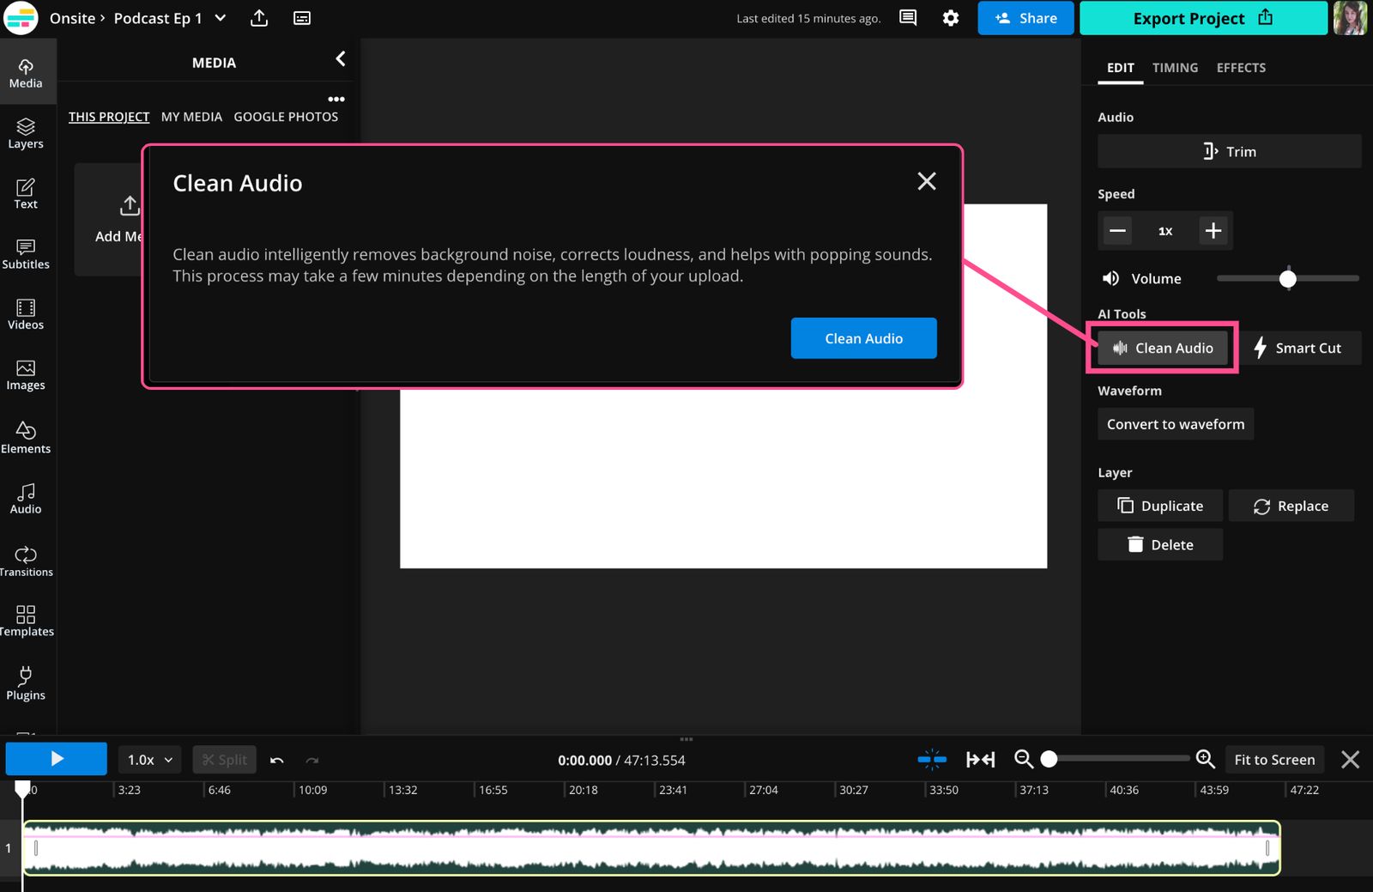Open the Elements panel
Screen dimensions: 1373x892
pyautogui.click(x=26, y=438)
